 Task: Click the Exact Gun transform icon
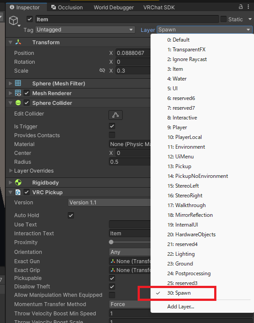[x=113, y=261]
